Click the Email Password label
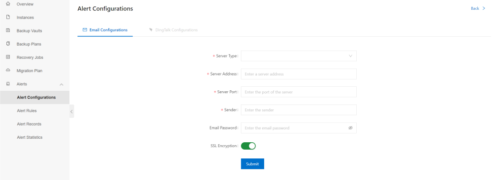 pyautogui.click(x=224, y=128)
